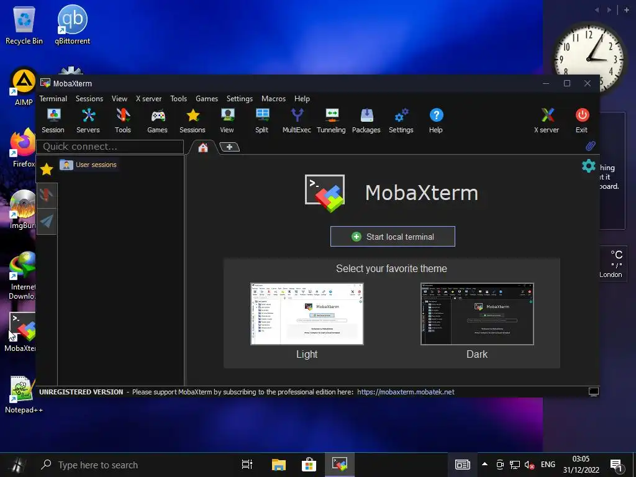Open Recycle Bin on the desktop
This screenshot has height=477, width=636.
[24, 25]
